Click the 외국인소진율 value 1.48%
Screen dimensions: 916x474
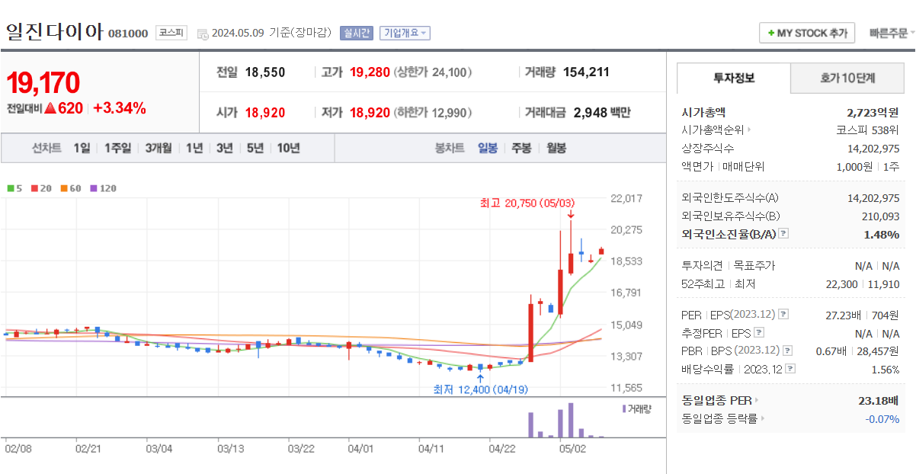[x=882, y=235]
